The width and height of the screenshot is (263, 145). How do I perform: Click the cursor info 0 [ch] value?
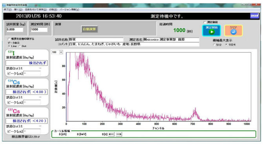pyautogui.click(x=62, y=134)
